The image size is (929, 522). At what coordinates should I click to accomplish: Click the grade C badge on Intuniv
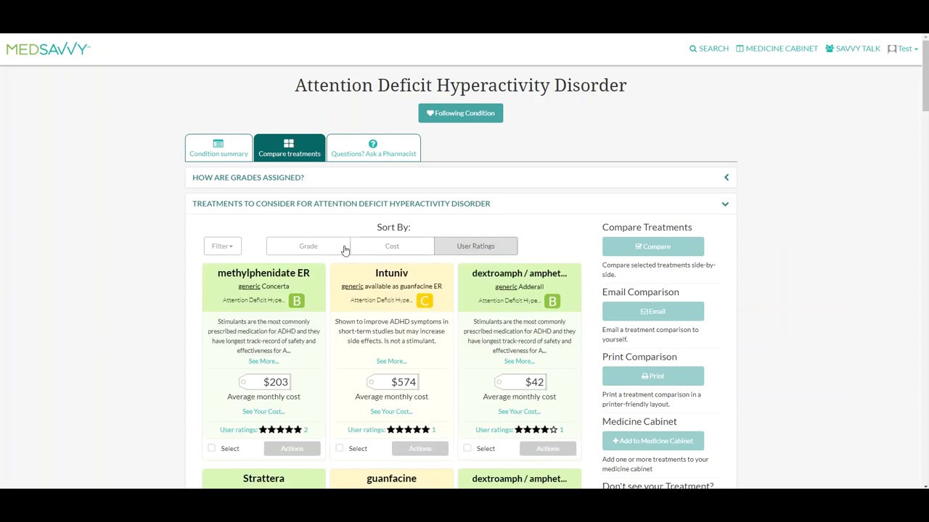425,300
